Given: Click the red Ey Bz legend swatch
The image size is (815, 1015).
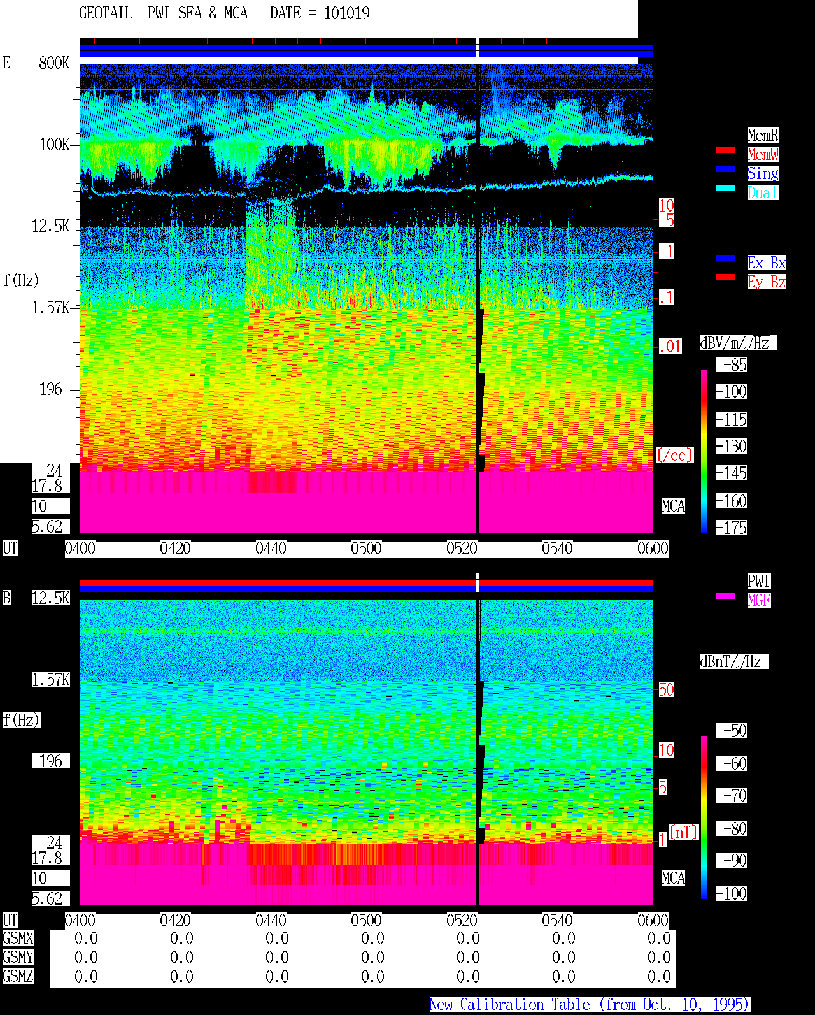Looking at the screenshot, I should (726, 277).
